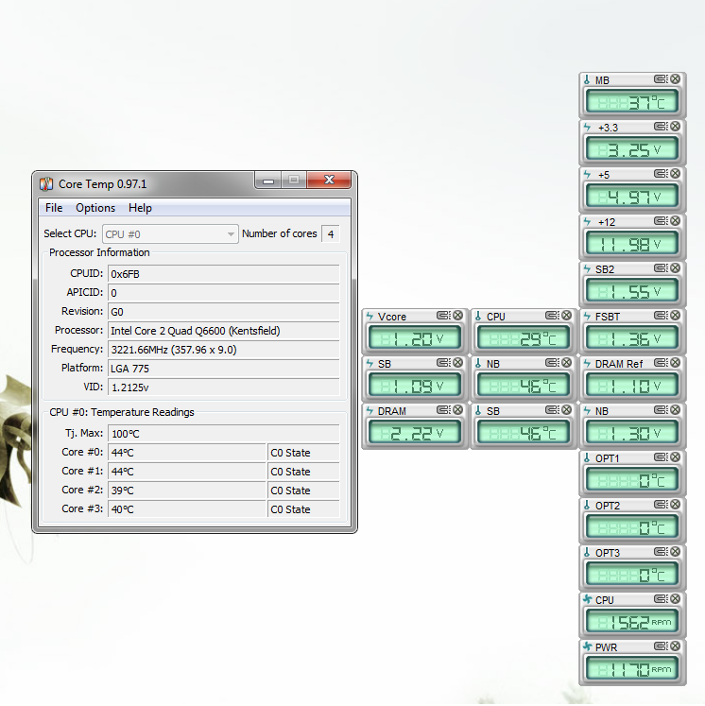This screenshot has height=706, width=705.
Task: Click Core #3 temperature reading 40°C
Action: click(187, 509)
